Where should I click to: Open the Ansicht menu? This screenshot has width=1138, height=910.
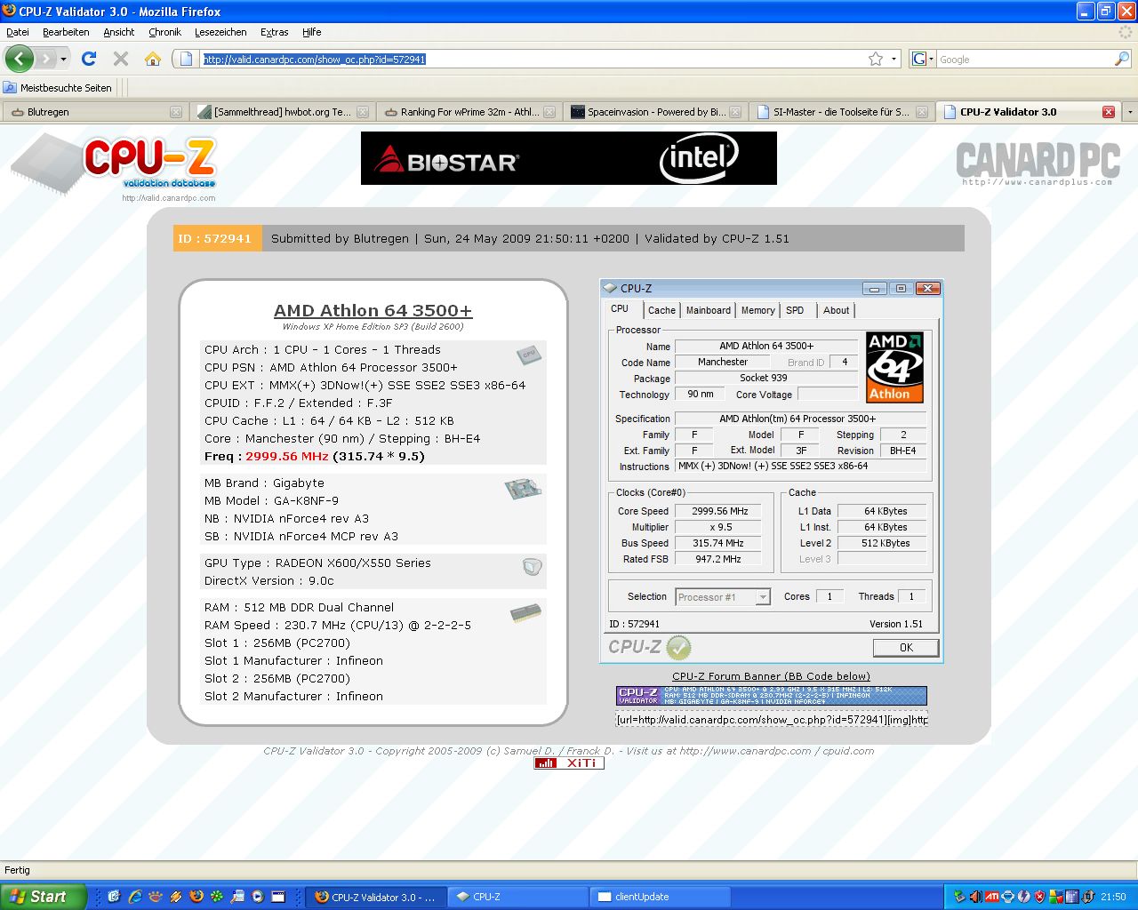tap(118, 32)
